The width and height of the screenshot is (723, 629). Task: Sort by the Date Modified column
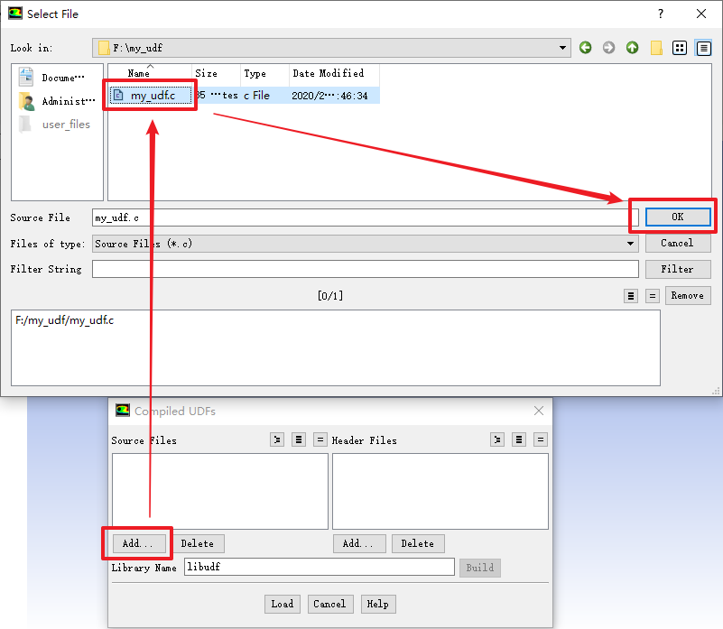328,74
